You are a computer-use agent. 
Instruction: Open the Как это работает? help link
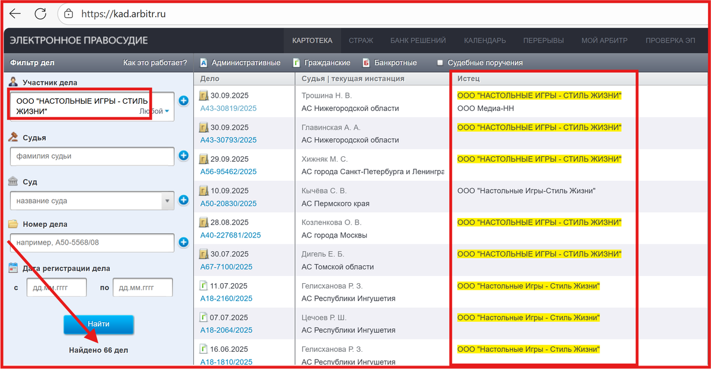(155, 62)
